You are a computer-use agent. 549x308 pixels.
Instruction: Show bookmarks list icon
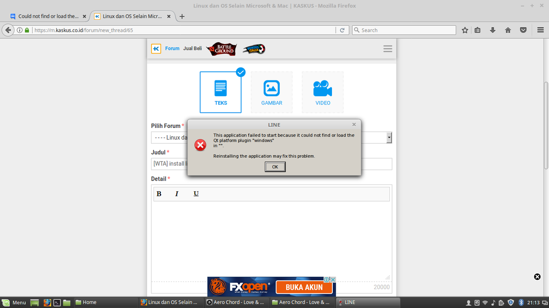click(478, 30)
